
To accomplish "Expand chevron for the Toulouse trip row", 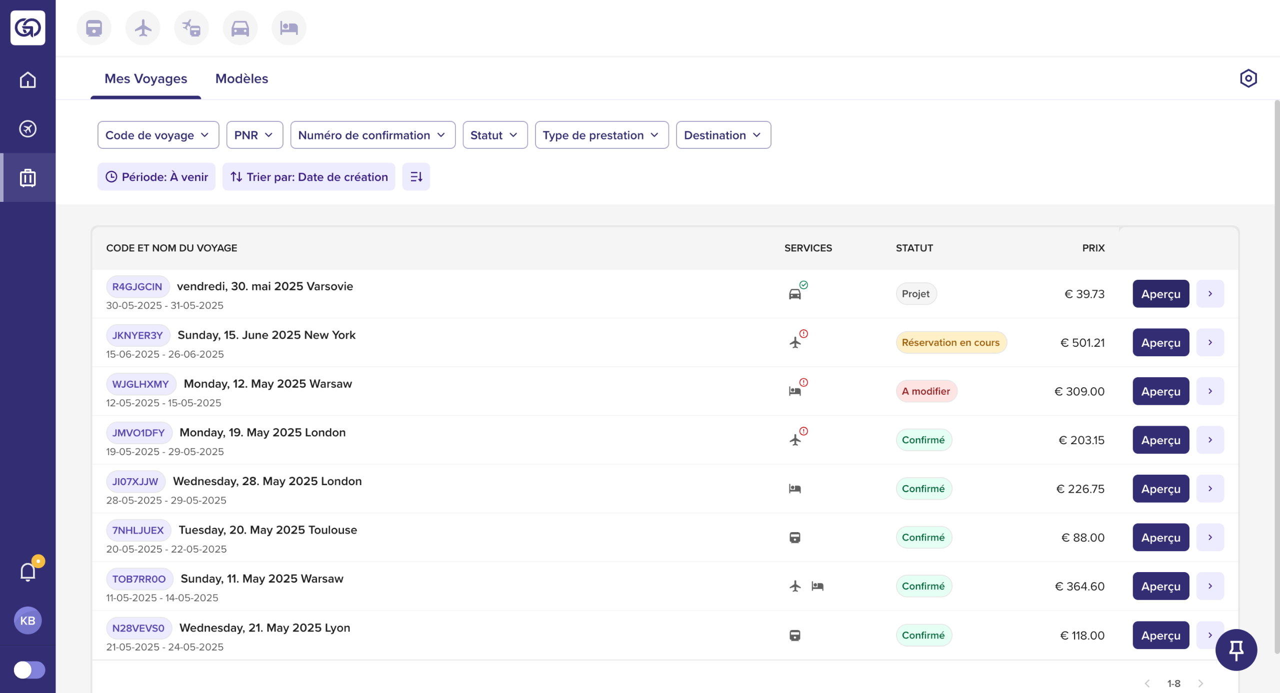I will point(1210,537).
